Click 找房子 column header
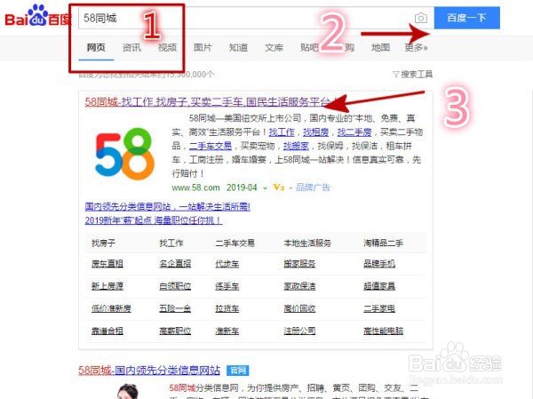The image size is (533, 399). click(103, 243)
